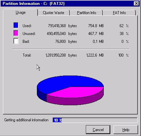Click the 10% progress bar
The height and width of the screenshot is (136, 141).
click(x=95, y=120)
